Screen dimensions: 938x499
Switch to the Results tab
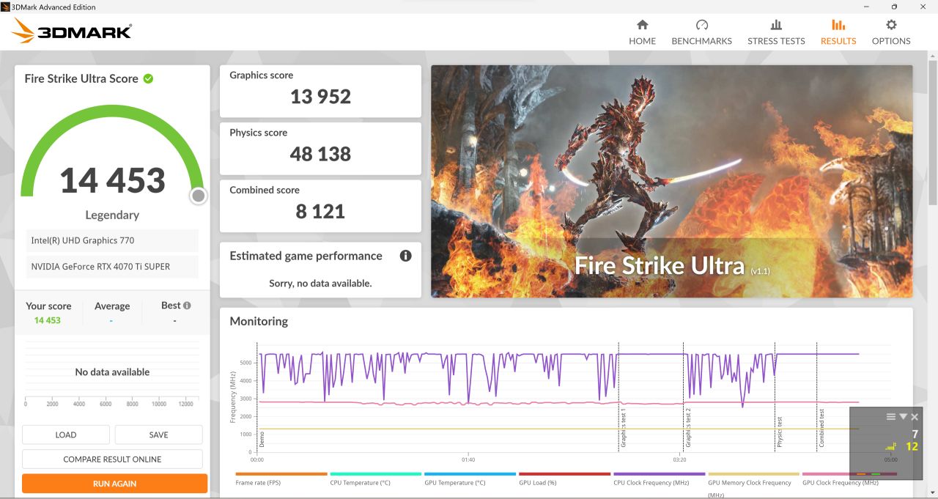(x=838, y=32)
